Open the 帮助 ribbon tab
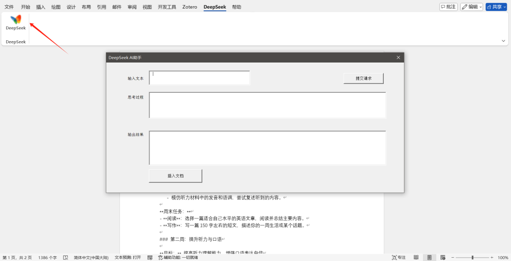Viewport: 511px width, 261px height. pos(237,7)
